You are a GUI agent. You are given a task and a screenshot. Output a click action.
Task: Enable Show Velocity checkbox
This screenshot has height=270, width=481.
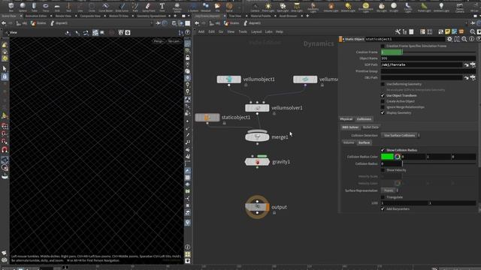[383, 170]
